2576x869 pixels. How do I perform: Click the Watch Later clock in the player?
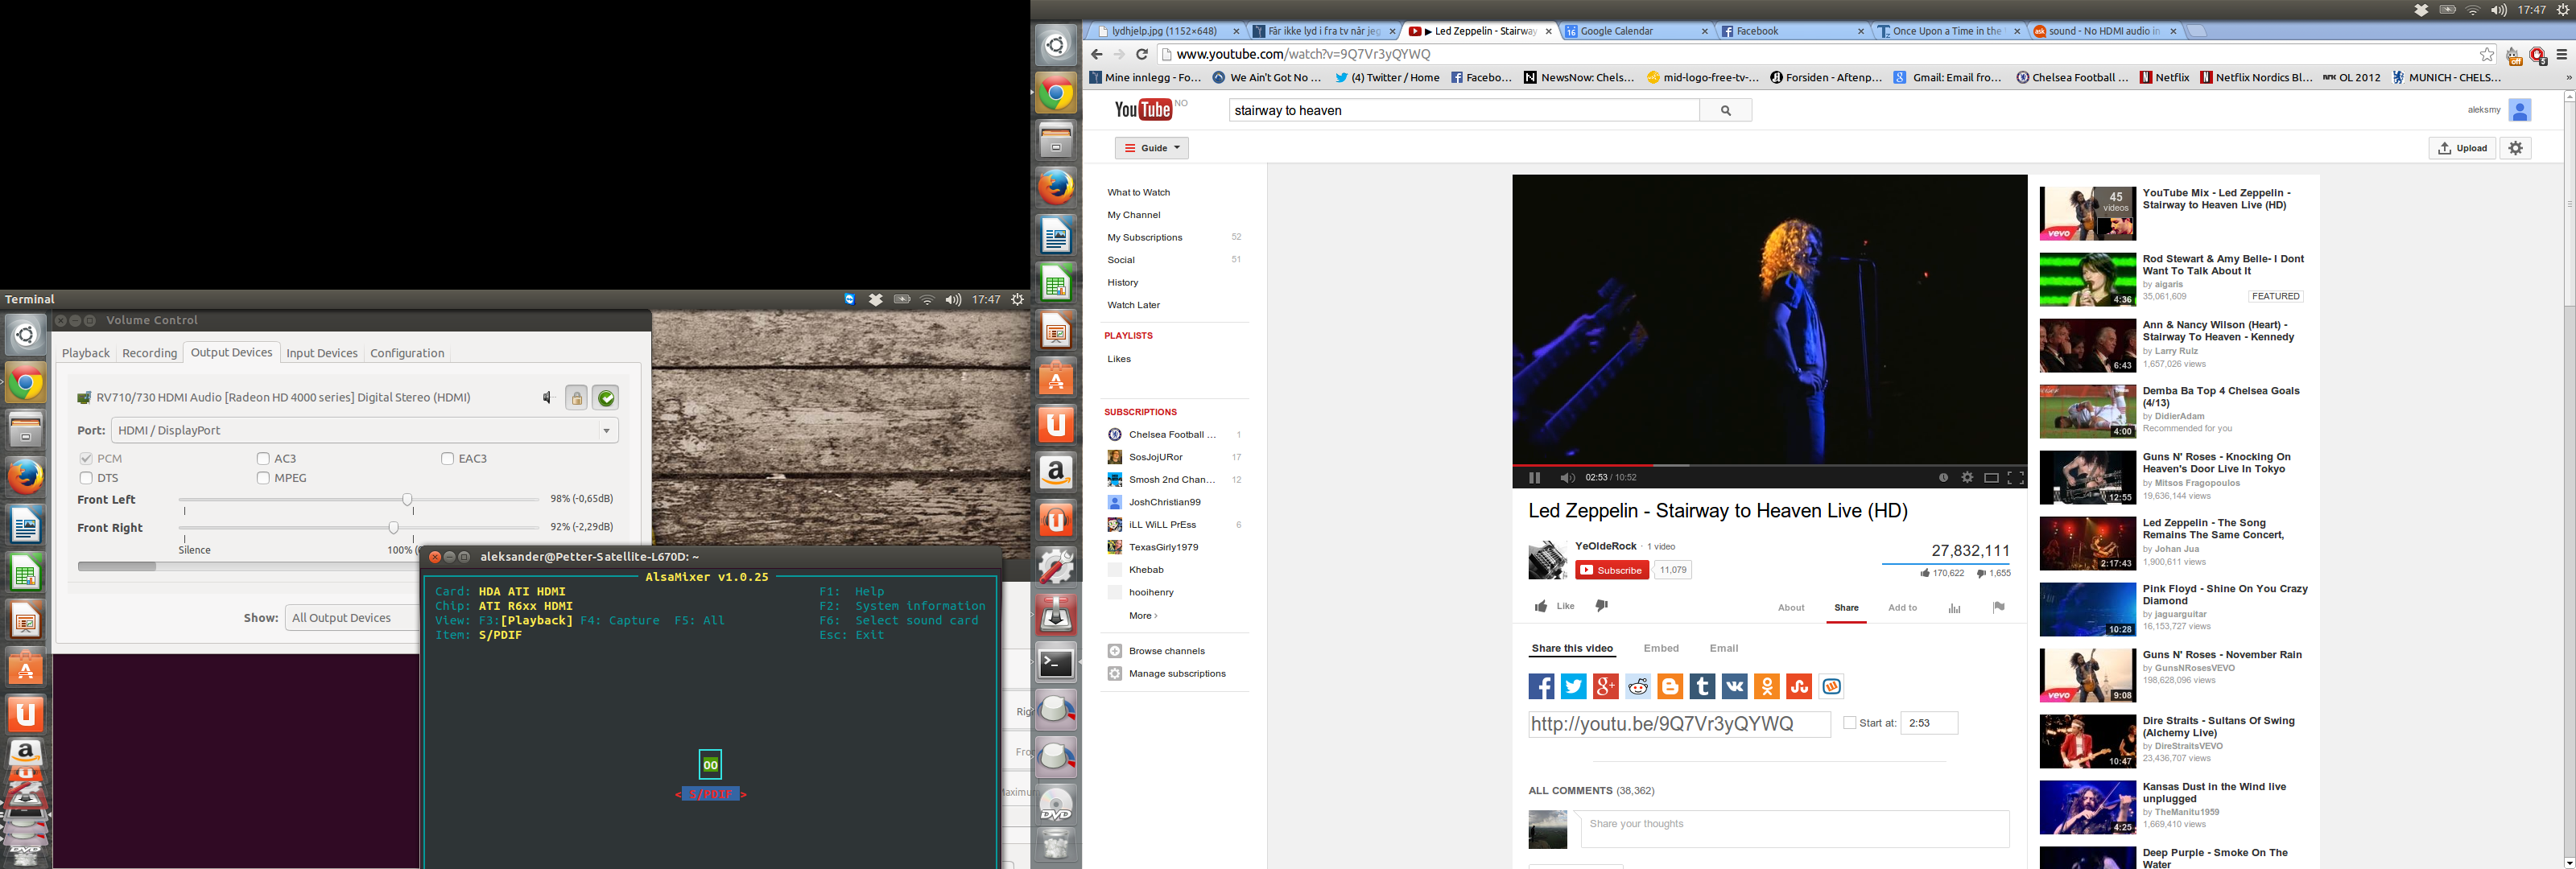(1943, 478)
